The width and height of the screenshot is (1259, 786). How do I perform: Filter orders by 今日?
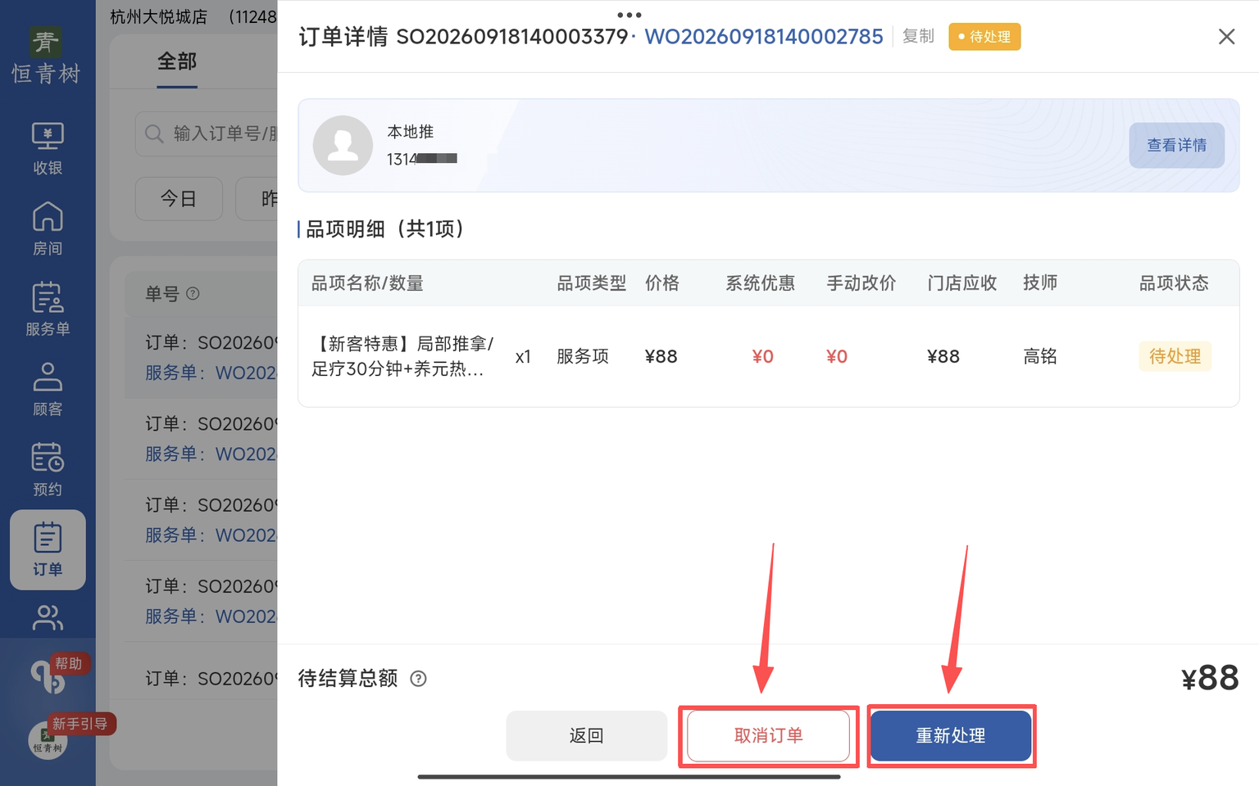pos(179,199)
